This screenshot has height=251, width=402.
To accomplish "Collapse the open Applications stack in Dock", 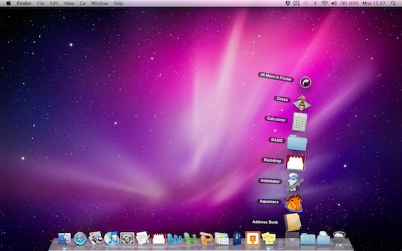I will [x=291, y=239].
